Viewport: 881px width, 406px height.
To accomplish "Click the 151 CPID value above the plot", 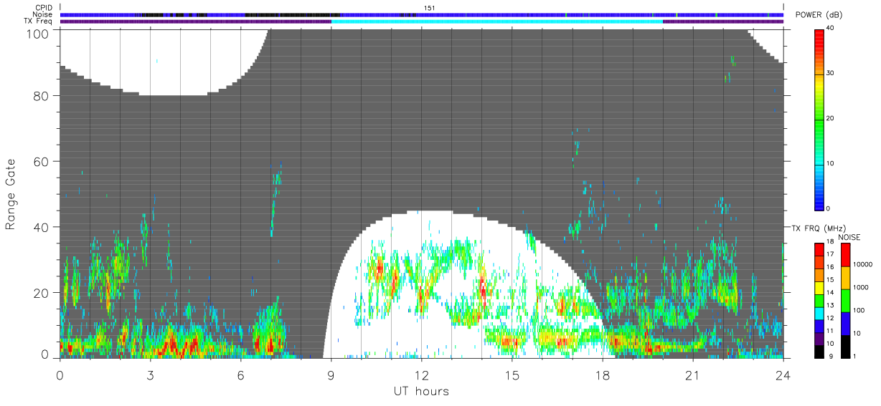I will [x=430, y=8].
